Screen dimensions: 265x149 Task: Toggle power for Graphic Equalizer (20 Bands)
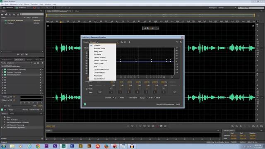(5, 70)
